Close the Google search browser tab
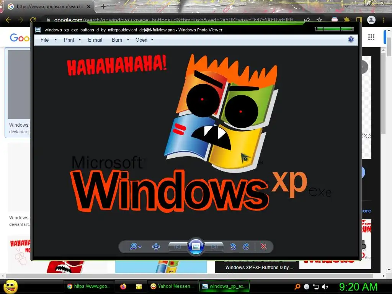The image size is (392, 294). pyautogui.click(x=89, y=7)
